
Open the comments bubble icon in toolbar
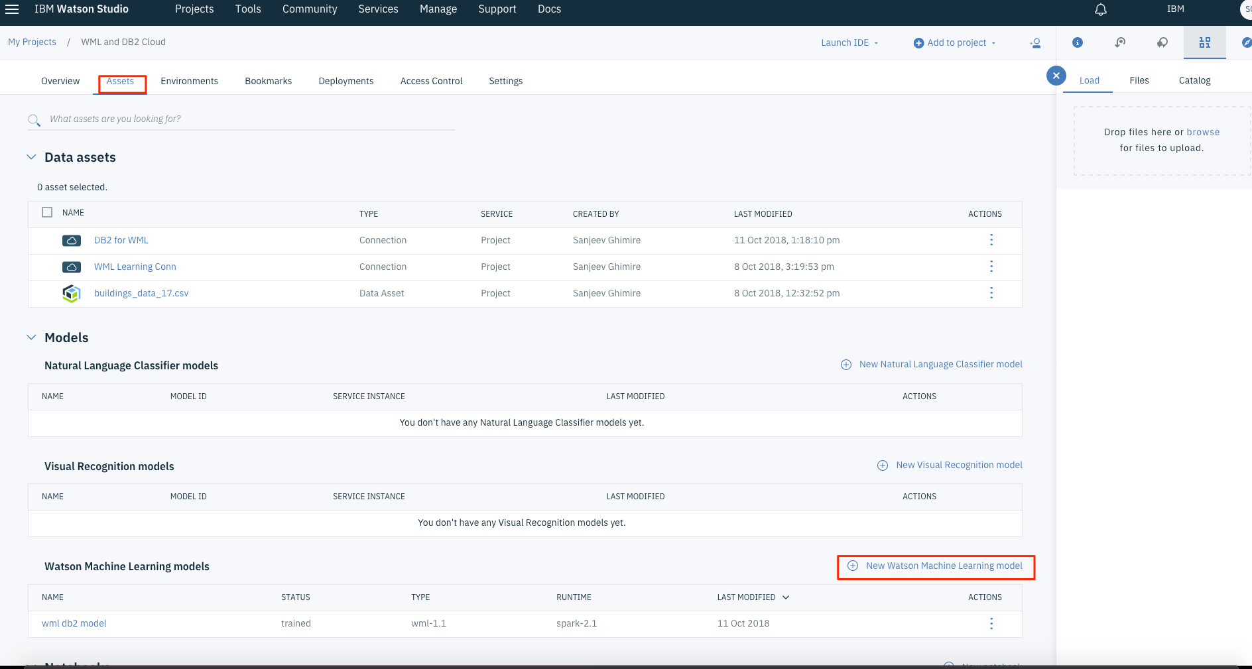tap(1162, 42)
